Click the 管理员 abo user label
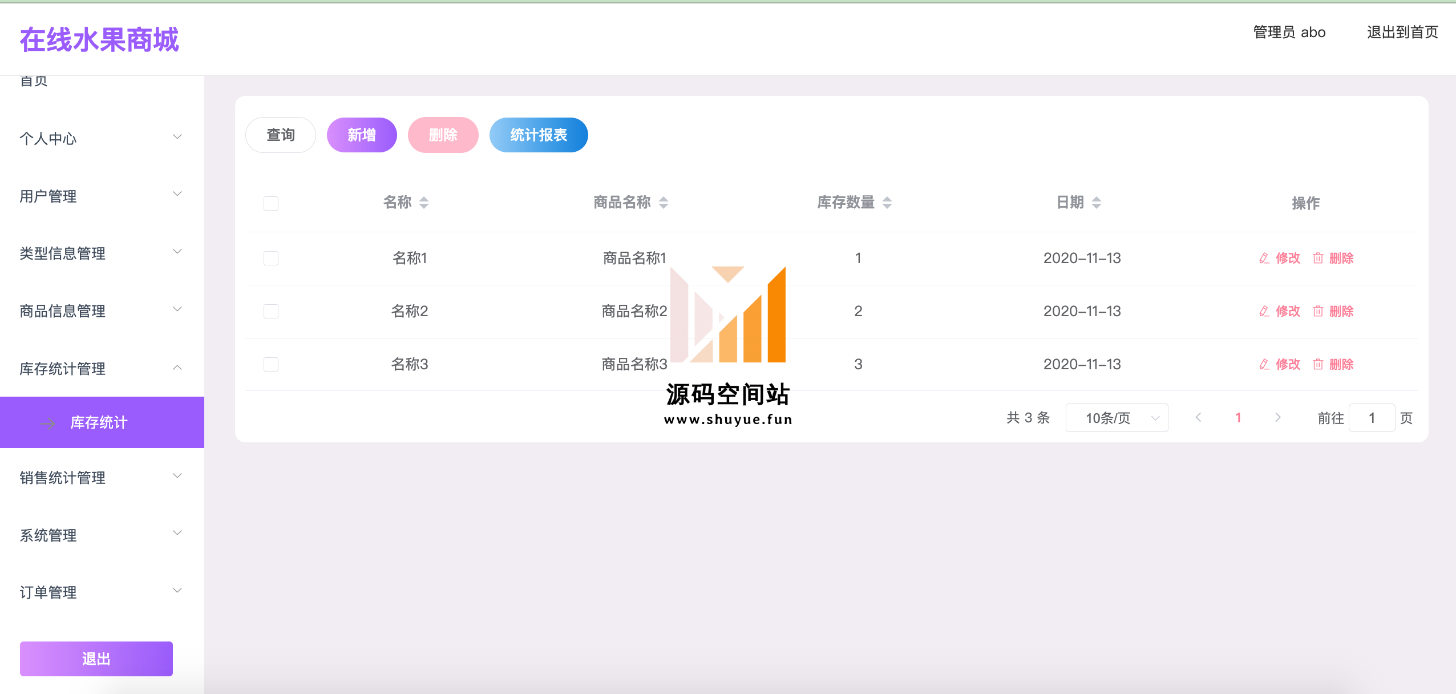 (x=1289, y=32)
